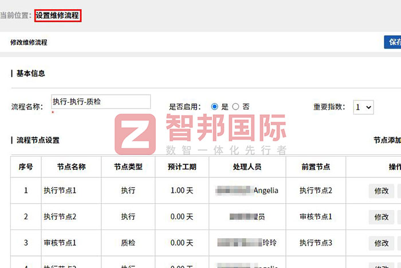Screen dimensions: 401x268
Task: Click the 节点名称 column header
Action: click(72, 167)
